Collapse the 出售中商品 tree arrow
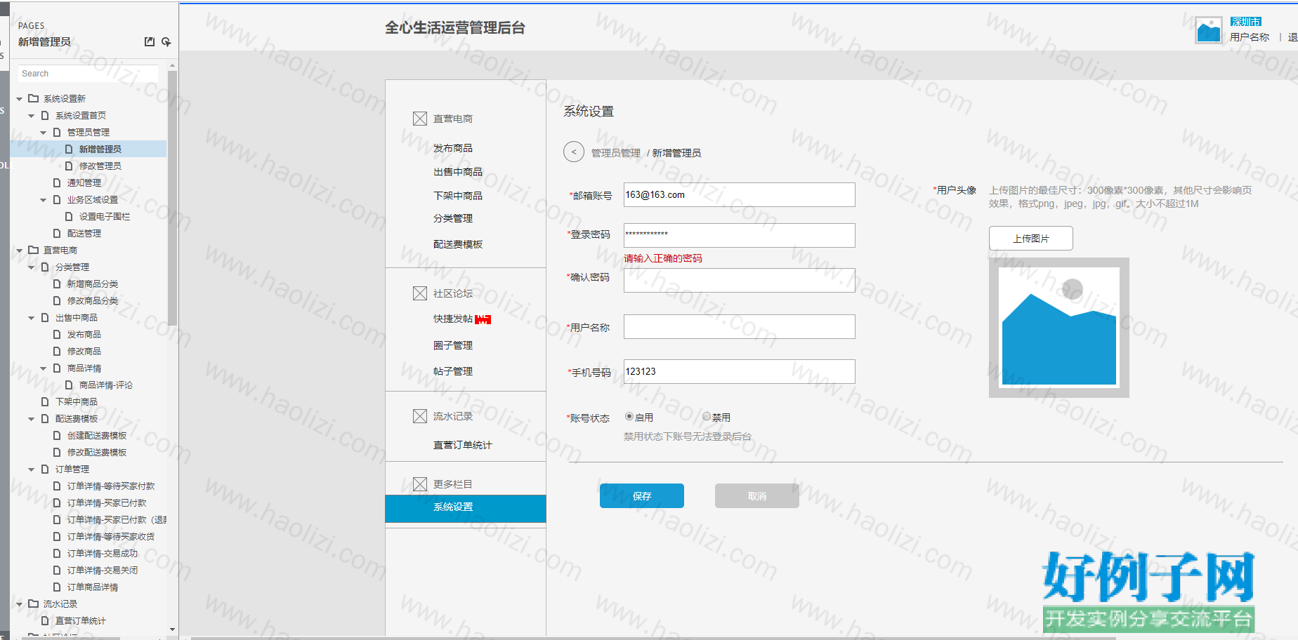 tap(32, 318)
